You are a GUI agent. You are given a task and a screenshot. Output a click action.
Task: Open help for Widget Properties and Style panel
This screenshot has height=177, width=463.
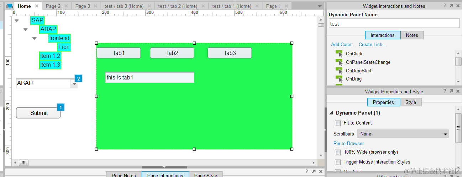coord(445,91)
